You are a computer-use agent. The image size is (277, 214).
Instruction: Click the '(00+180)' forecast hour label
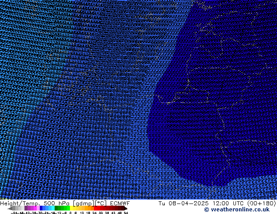[x=261, y=204]
